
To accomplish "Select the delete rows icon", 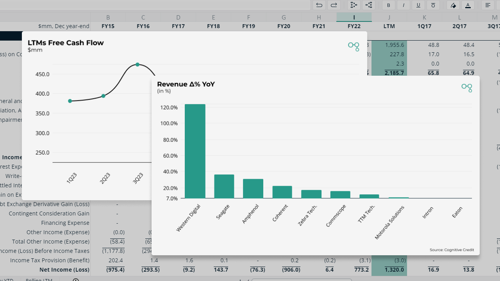I will coord(369,5).
